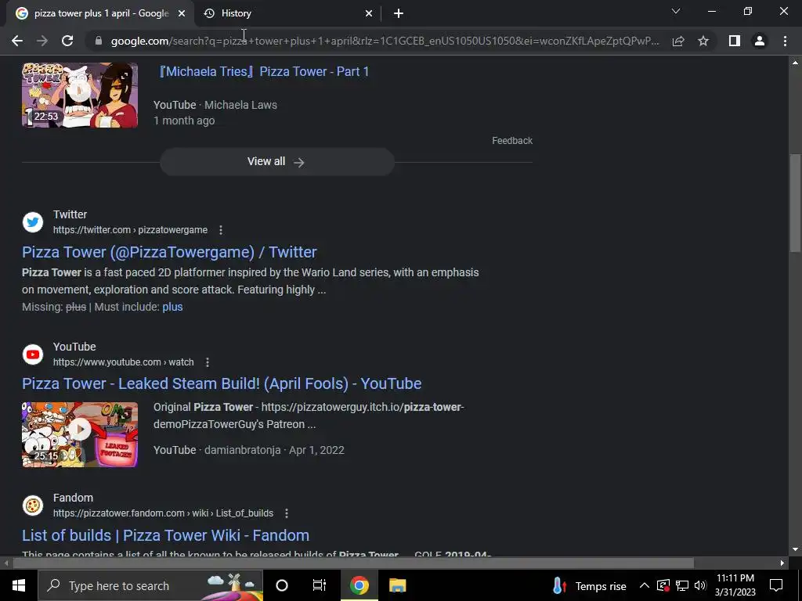Click the padlock site info icon
Image resolution: width=802 pixels, height=601 pixels.
[x=99, y=41]
